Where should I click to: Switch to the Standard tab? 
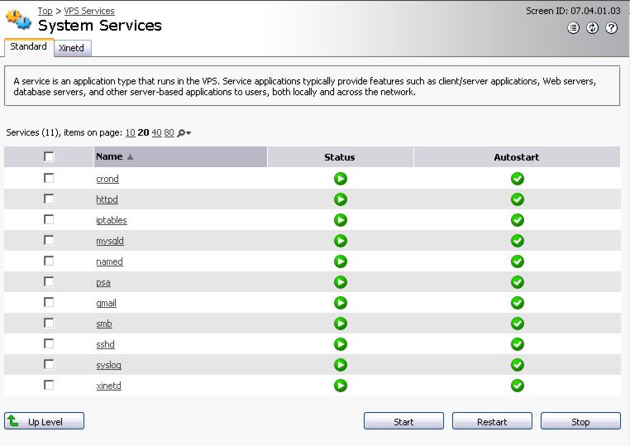point(29,46)
